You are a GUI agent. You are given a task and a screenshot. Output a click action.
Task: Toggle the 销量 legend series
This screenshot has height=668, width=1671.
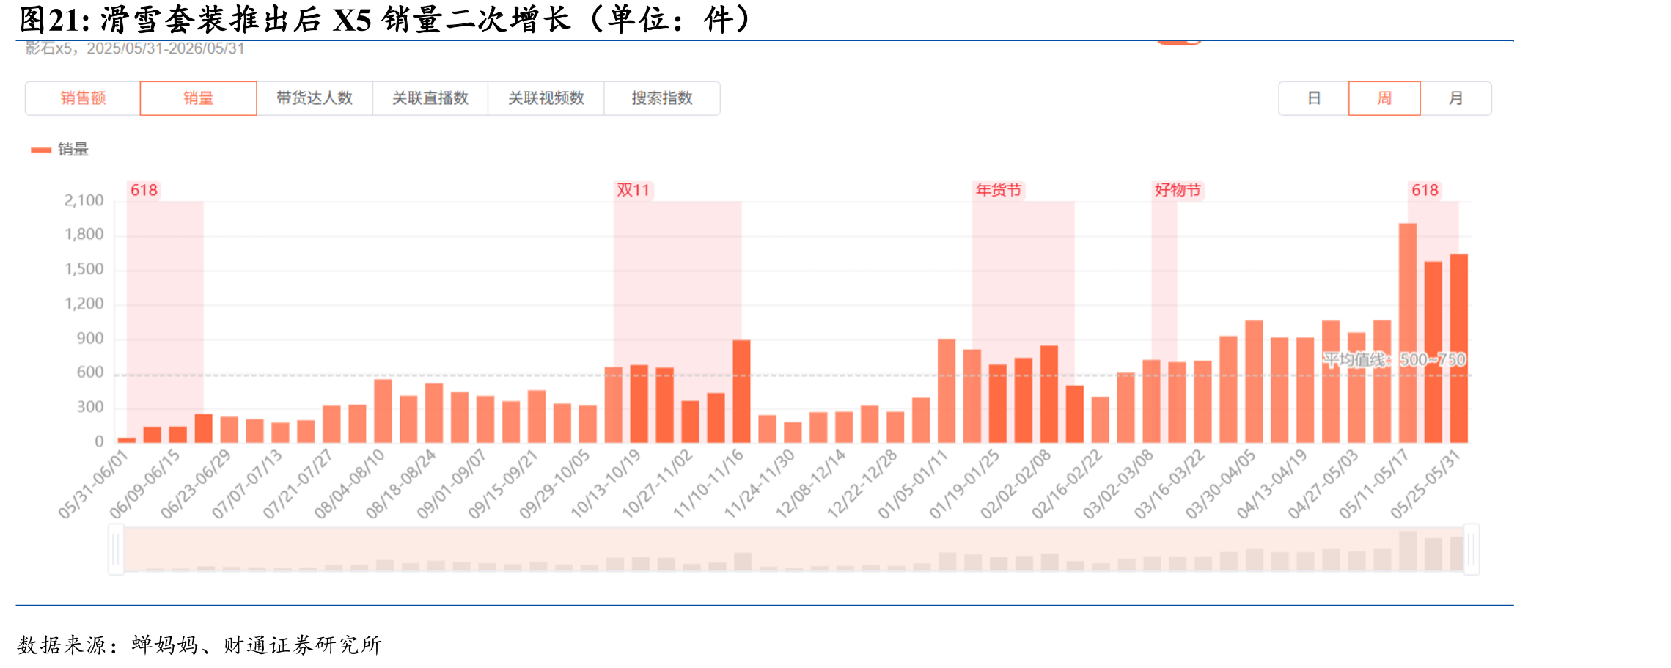59,150
